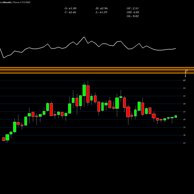Click the 'OL: 0.02' reading
The height and width of the screenshot is (194, 194).
coord(133,16)
